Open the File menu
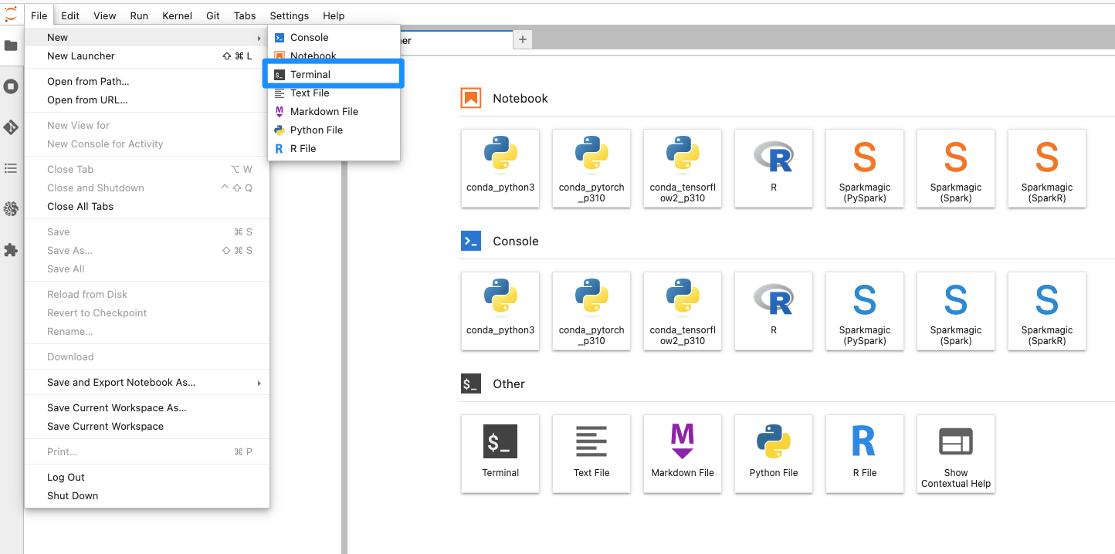This screenshot has width=1115, height=554. click(39, 15)
